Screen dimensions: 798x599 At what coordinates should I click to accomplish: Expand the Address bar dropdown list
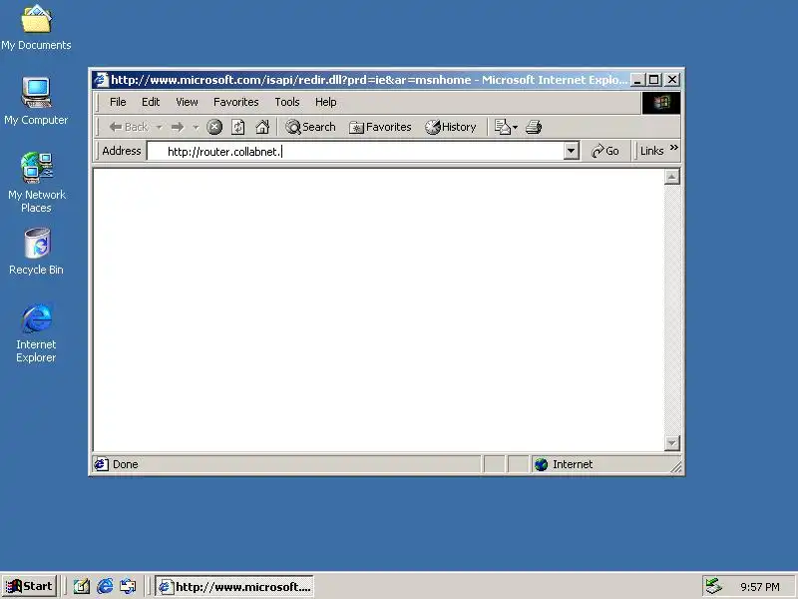click(571, 152)
